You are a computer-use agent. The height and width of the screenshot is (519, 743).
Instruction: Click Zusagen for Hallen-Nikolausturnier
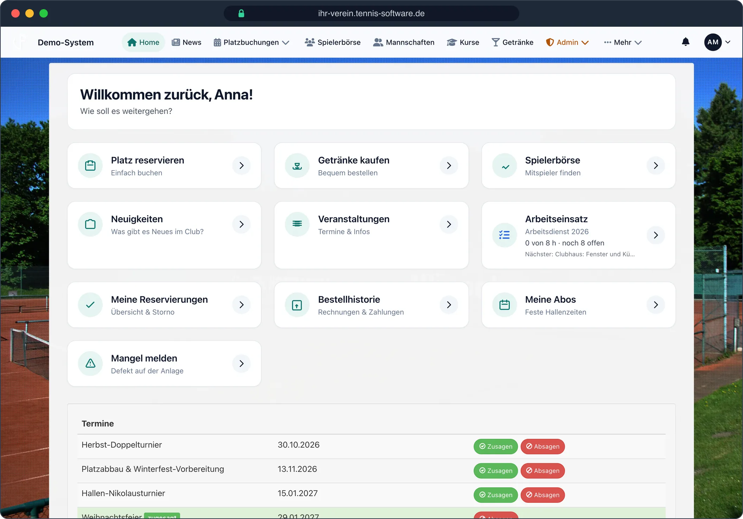coord(496,495)
